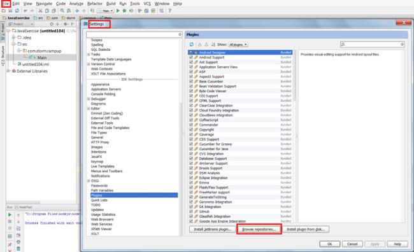This screenshot has height=252, width=414.
Task: Expand the .idea folder in the project tree
Action: click(13, 38)
